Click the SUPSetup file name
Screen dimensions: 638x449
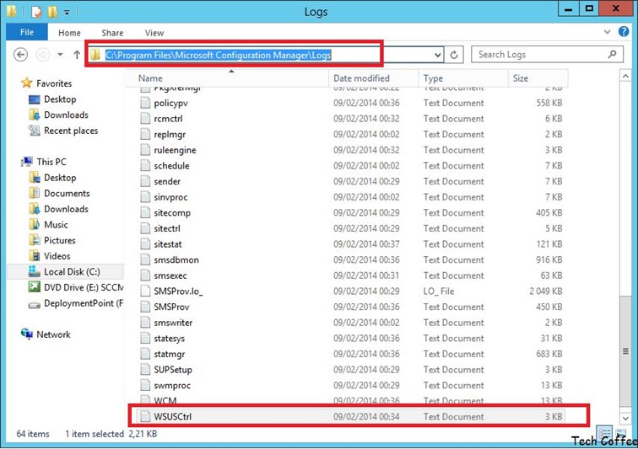click(x=173, y=370)
